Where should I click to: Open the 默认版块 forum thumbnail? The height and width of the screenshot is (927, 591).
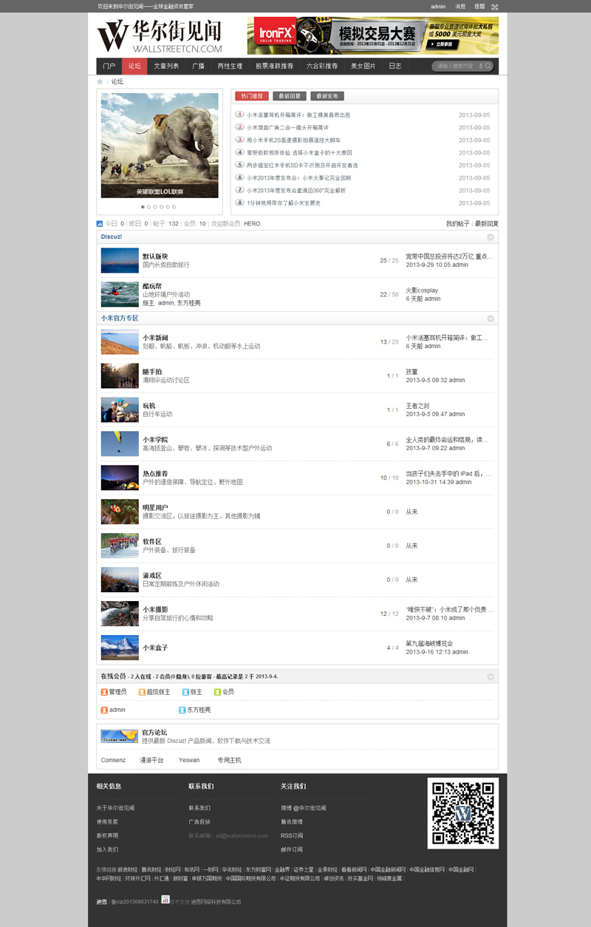click(120, 260)
